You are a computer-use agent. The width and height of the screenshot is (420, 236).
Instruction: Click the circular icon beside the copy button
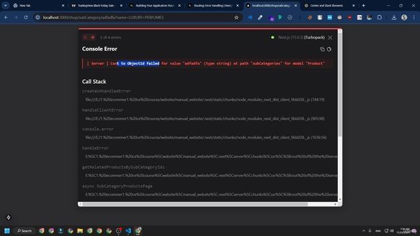pyautogui.click(x=329, y=49)
